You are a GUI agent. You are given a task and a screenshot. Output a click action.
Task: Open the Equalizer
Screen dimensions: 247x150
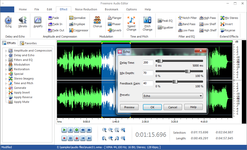(x=165, y=27)
